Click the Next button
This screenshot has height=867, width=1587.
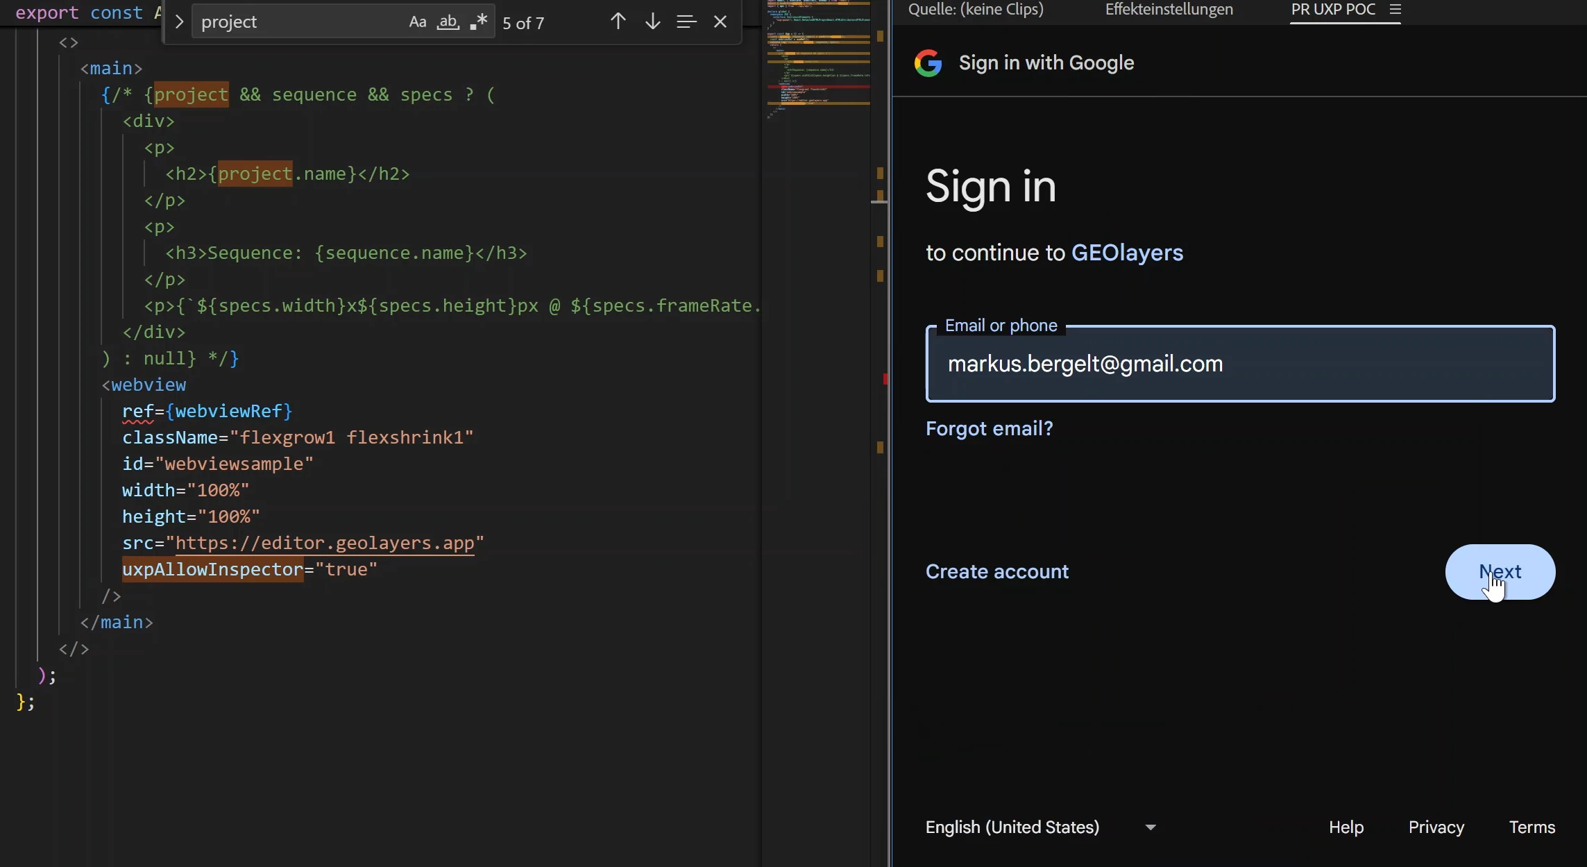[x=1500, y=572]
